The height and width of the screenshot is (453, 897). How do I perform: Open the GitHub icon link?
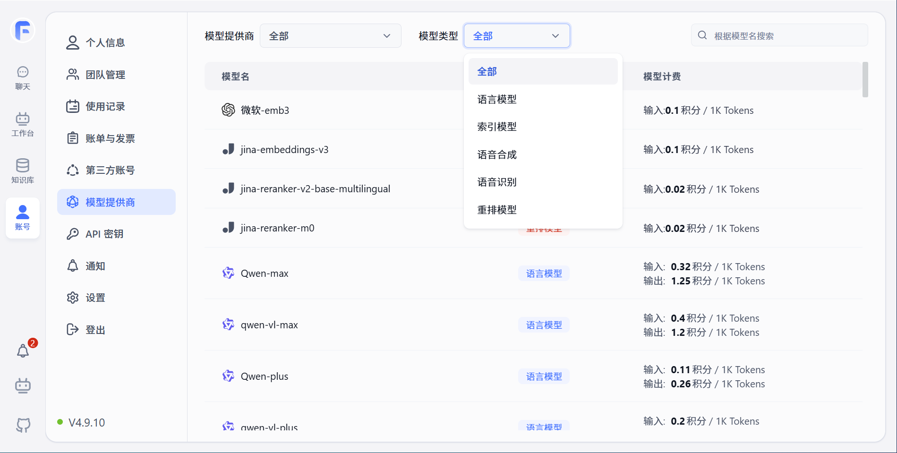(x=23, y=425)
